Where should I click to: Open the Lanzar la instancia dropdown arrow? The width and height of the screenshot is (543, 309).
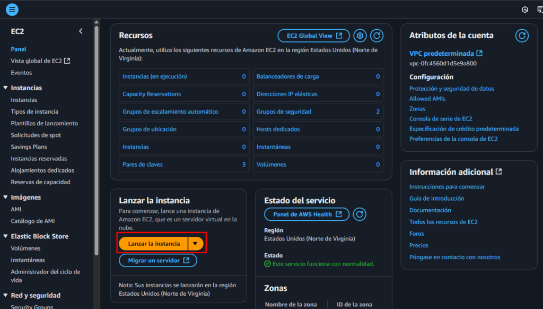196,244
